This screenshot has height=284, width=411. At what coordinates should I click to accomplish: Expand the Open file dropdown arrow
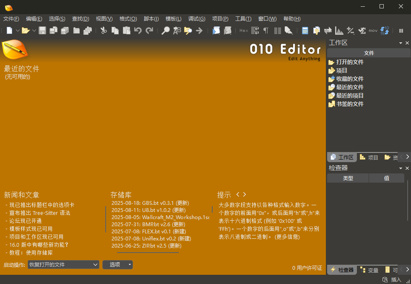coord(34,30)
